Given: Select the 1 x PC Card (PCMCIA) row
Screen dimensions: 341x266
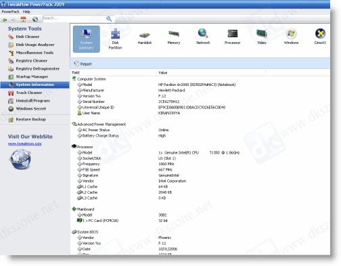Looking at the screenshot, I should click(x=200, y=221).
